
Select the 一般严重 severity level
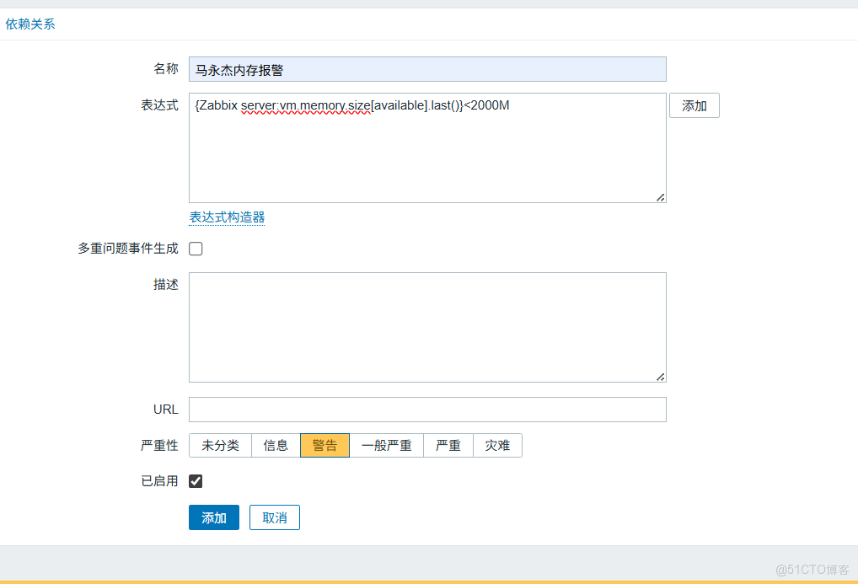point(386,445)
